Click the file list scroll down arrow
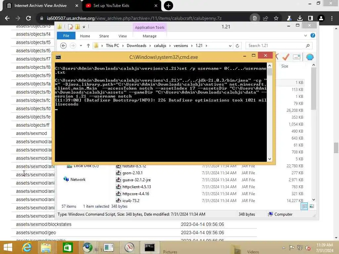Viewport: 339px width, 254px height. (x=314, y=200)
